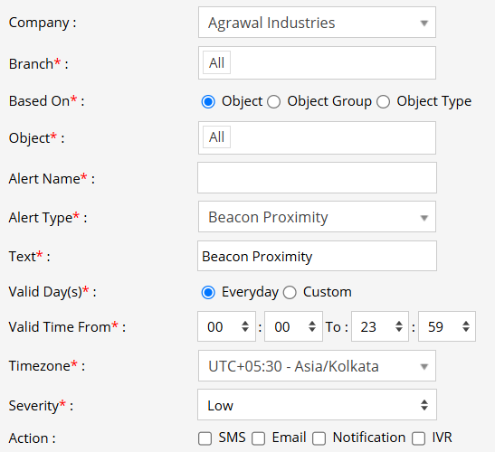Switch valid days to Custom
Viewport: 495px width, 452px height.
[x=290, y=292]
